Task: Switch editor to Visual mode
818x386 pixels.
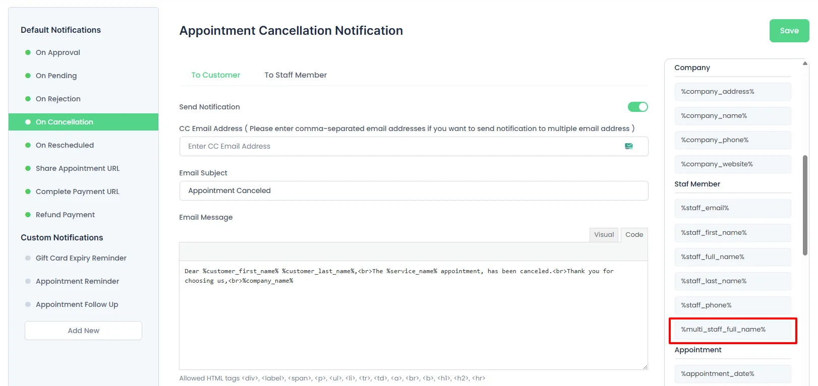Action: coord(604,235)
